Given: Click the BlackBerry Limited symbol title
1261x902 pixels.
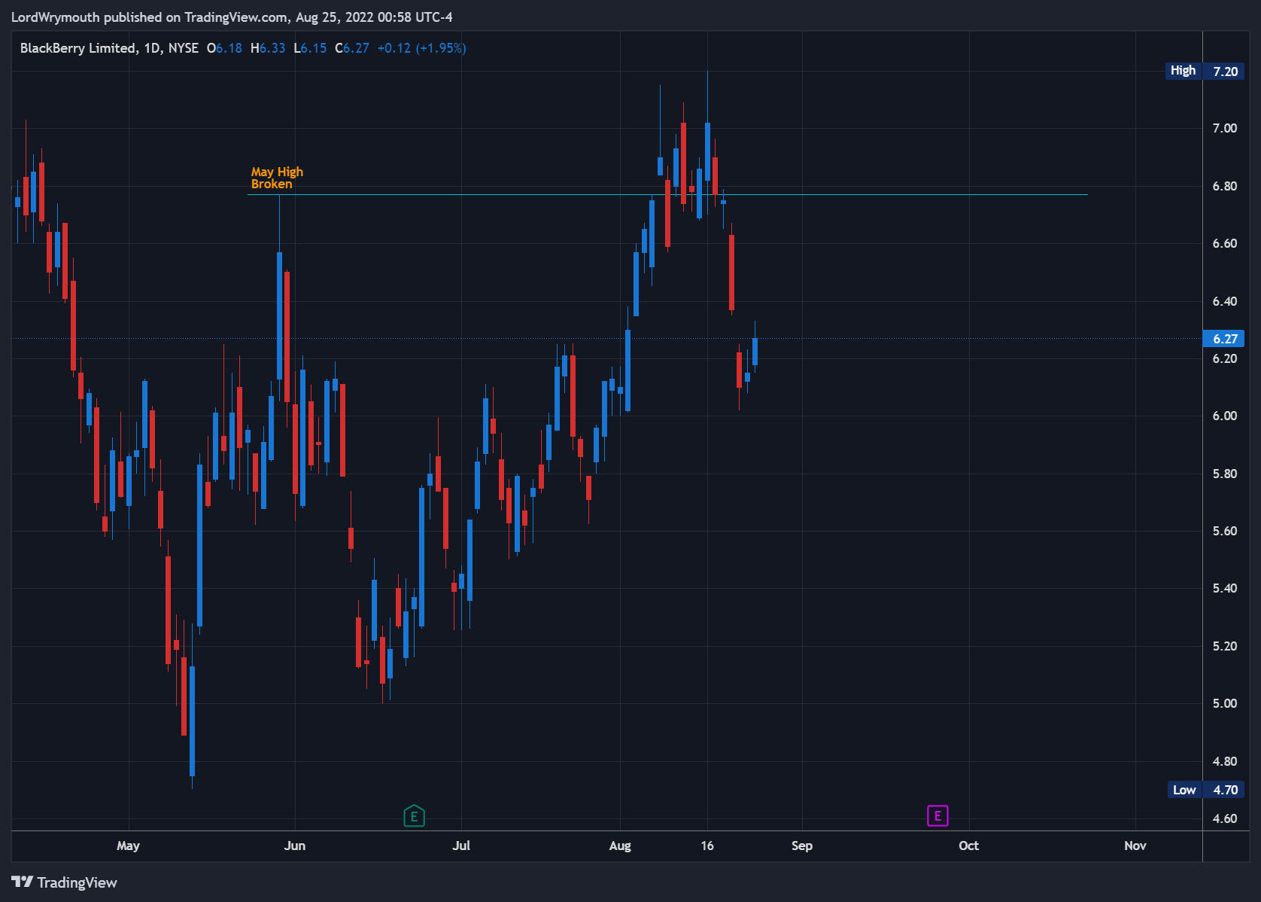Looking at the screenshot, I should point(77,48).
